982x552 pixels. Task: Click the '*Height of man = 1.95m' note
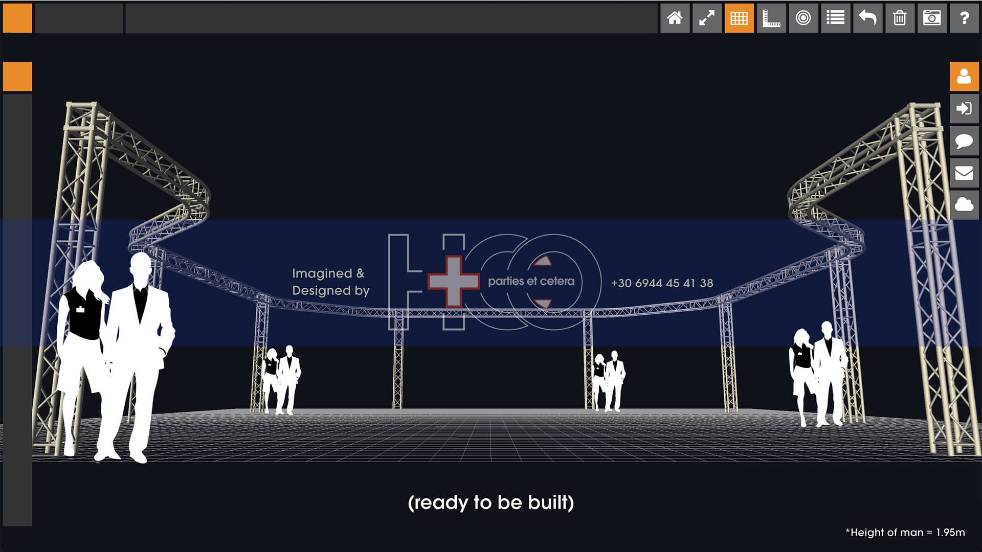click(905, 532)
